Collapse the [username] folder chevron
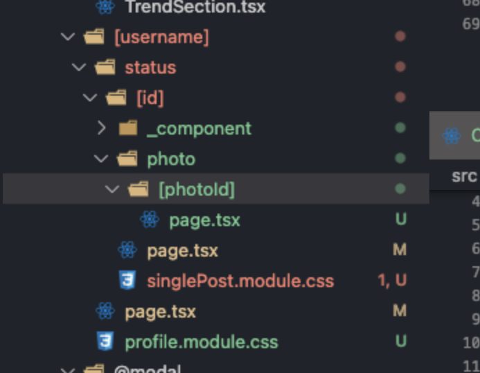Screen dimensions: 480x373 point(68,37)
